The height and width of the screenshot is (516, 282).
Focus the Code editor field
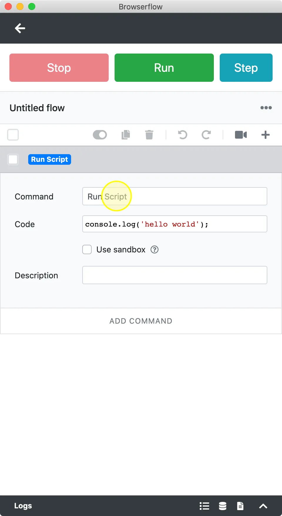coord(175,224)
